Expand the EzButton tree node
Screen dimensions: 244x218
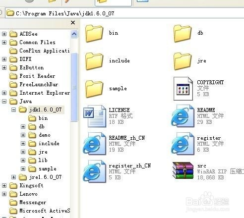pos(4,67)
